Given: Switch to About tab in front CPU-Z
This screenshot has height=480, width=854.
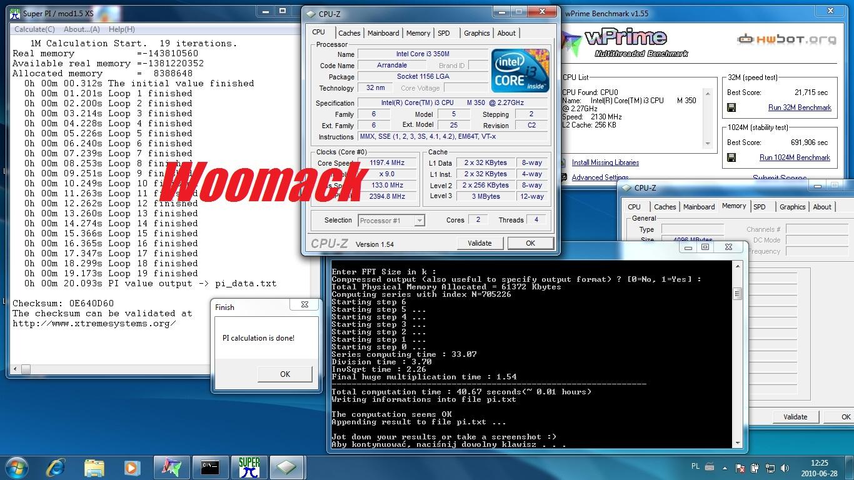Looking at the screenshot, I should (x=506, y=33).
